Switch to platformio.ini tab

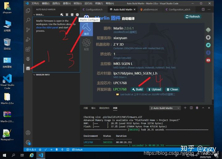coord(150,10)
